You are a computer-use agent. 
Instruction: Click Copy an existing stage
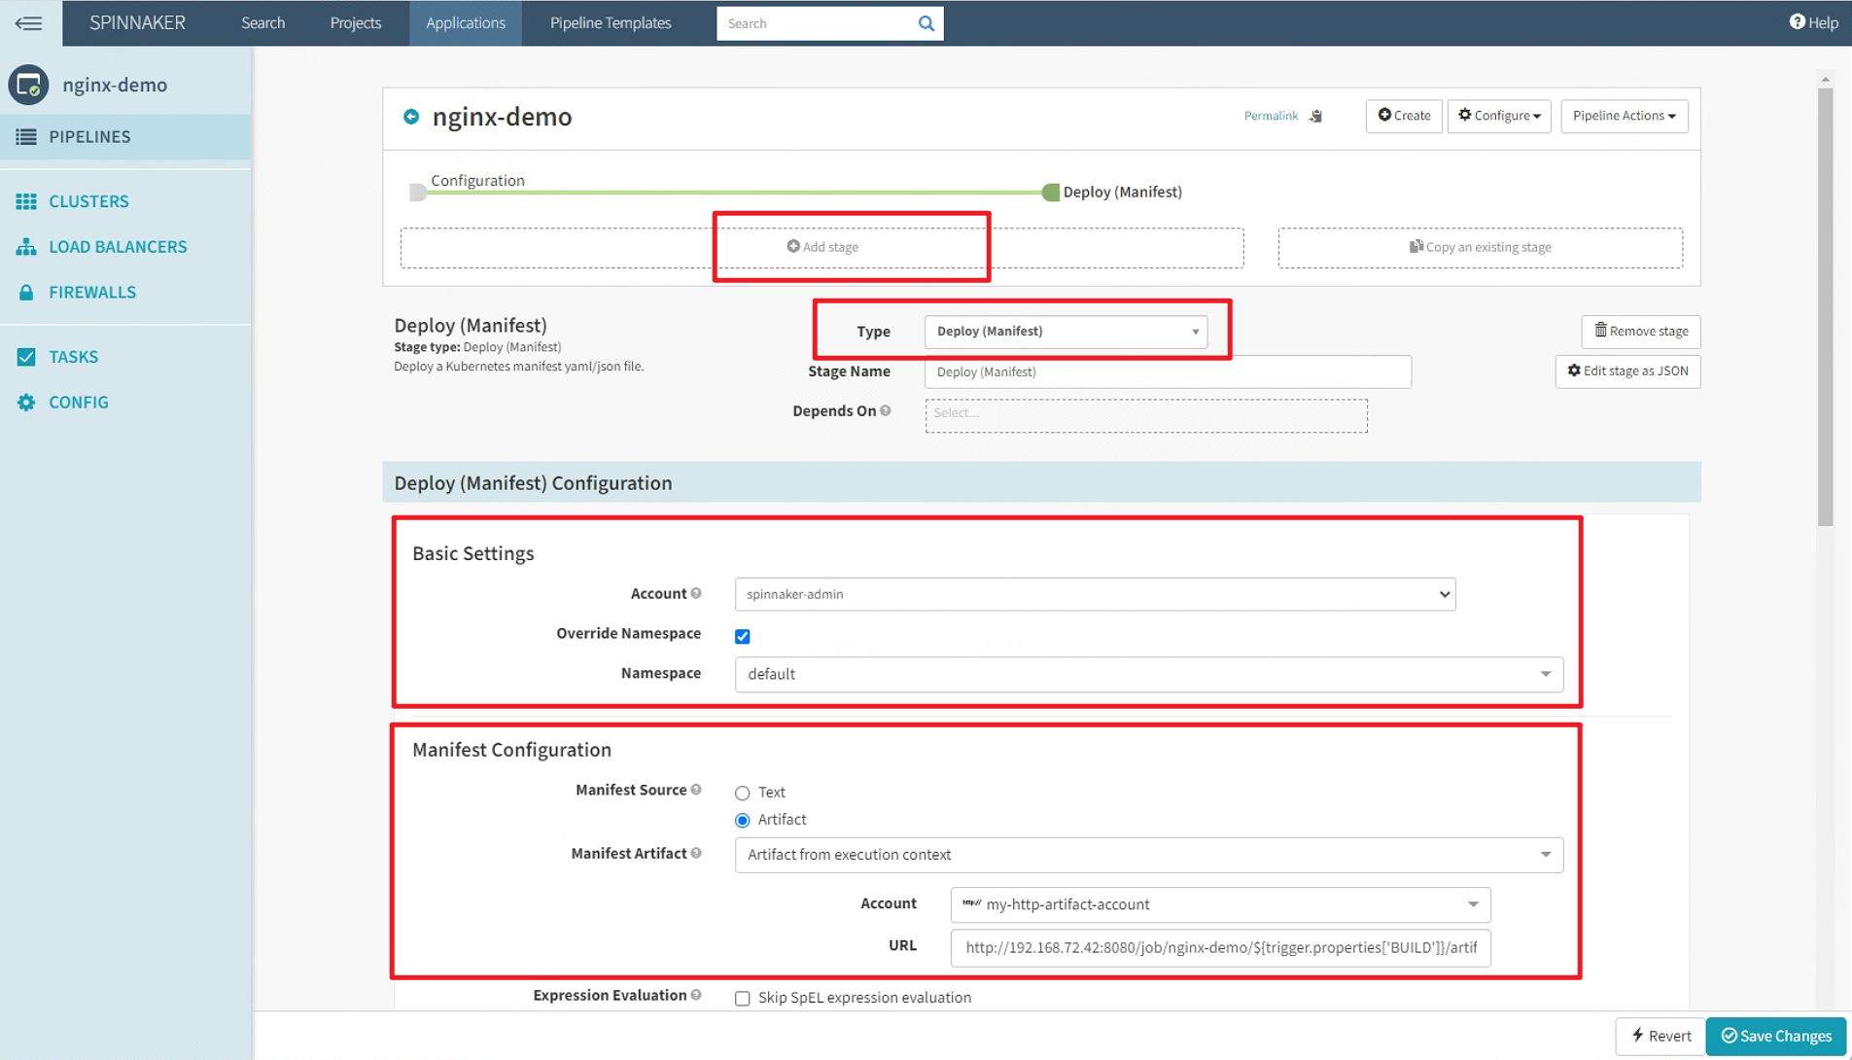pos(1480,247)
